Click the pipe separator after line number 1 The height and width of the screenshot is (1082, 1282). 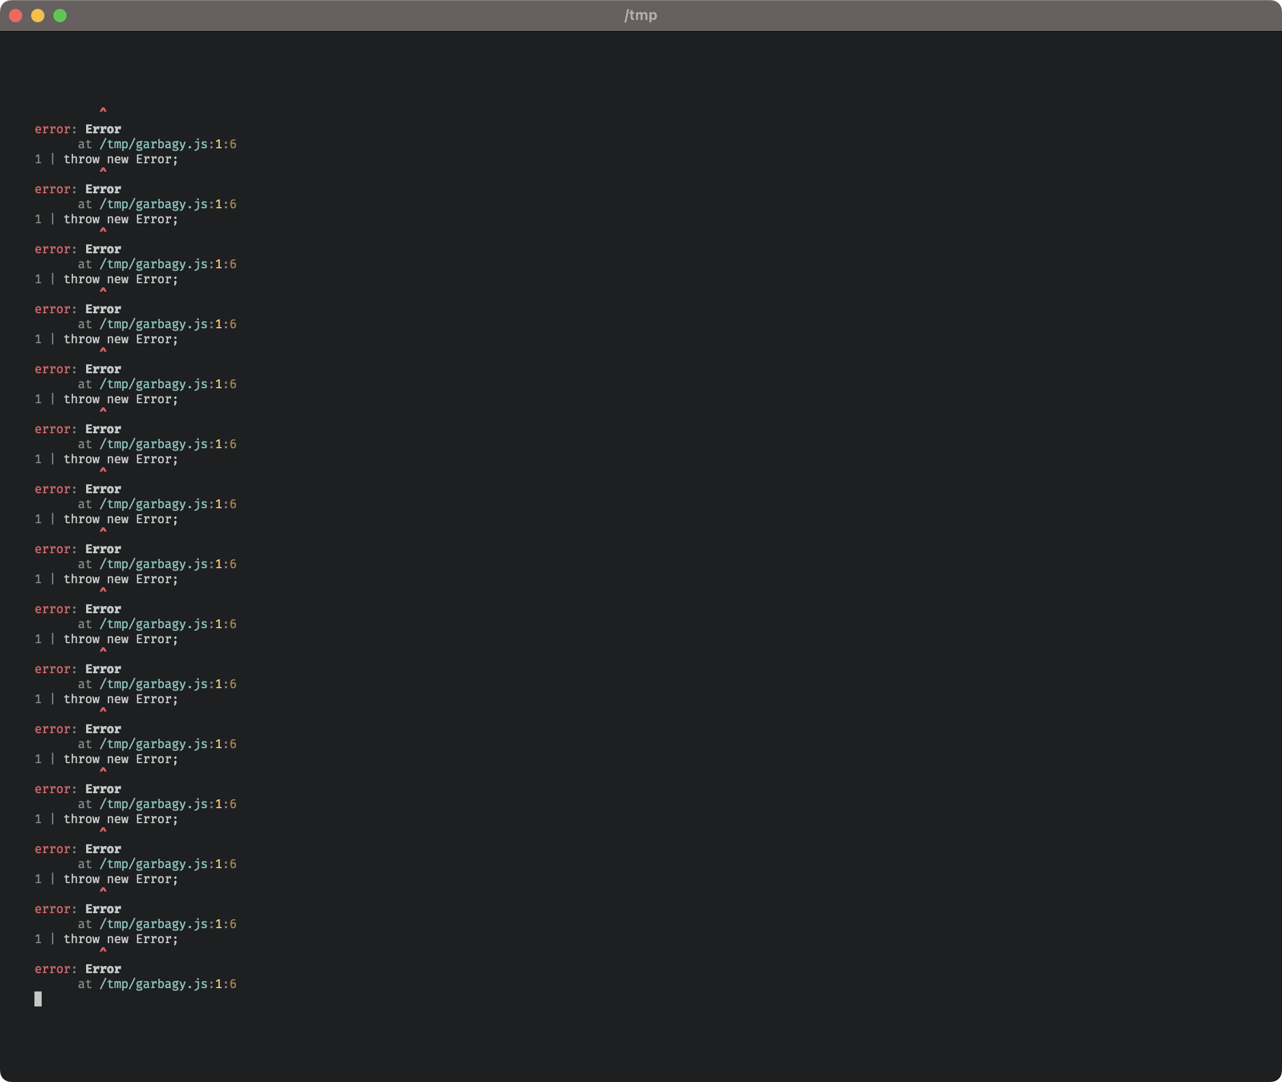click(52, 159)
